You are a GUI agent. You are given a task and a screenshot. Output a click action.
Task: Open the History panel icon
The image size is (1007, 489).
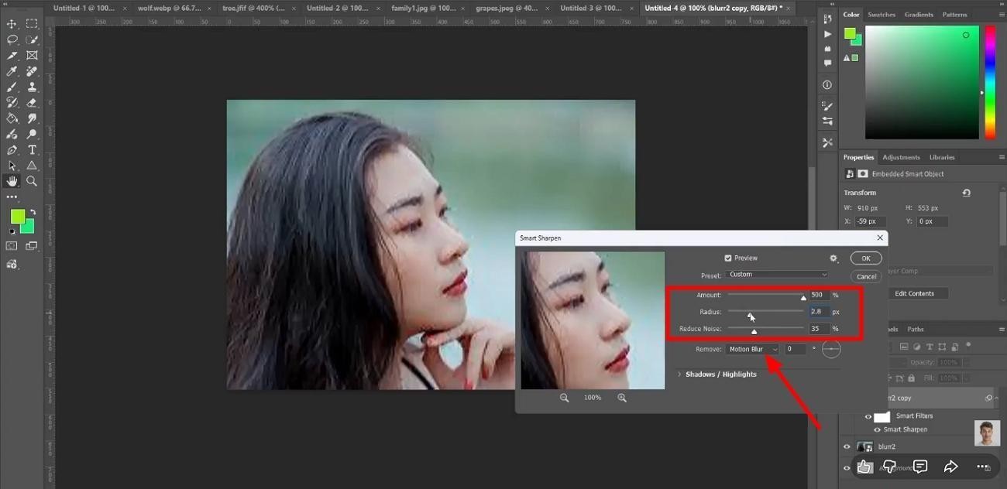click(827, 19)
